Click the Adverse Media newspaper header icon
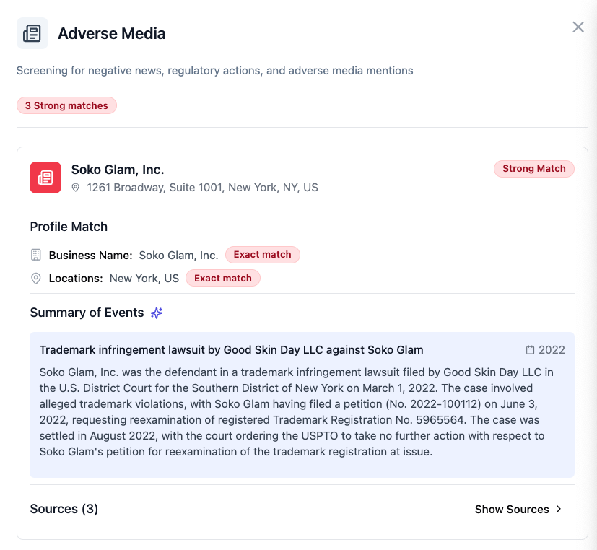This screenshot has width=597, height=550. (32, 33)
